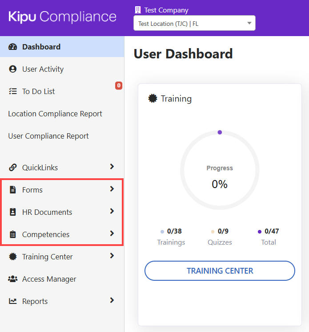This screenshot has height=332, width=309.
Task: Click the Competencies clipboard icon
Action: coord(13,234)
